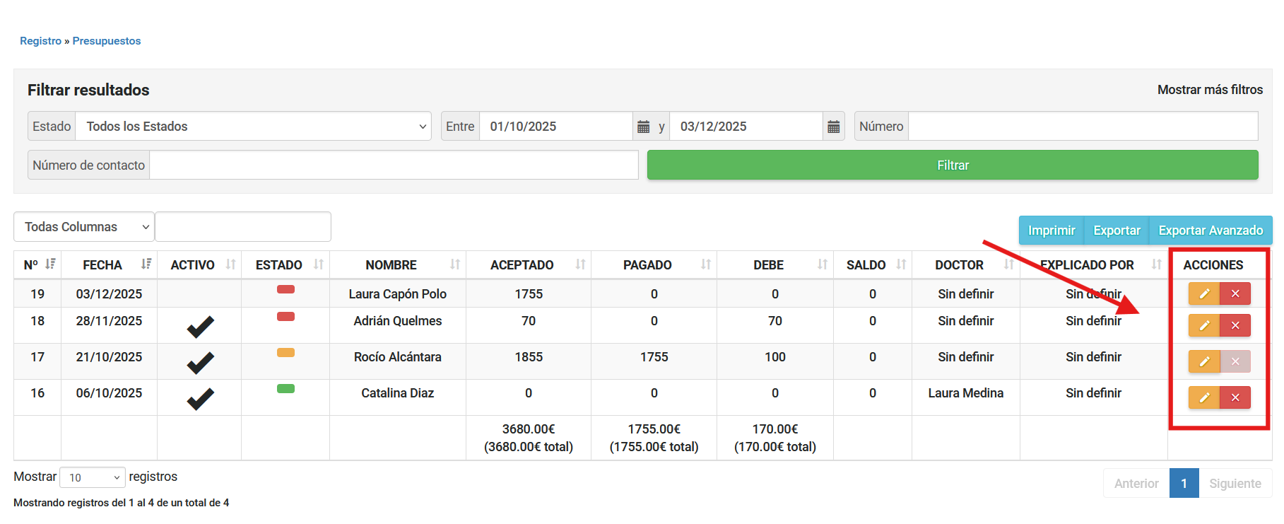The image size is (1284, 524).
Task: Click edit pencil for Laura Capón Polo
Action: [x=1203, y=293]
